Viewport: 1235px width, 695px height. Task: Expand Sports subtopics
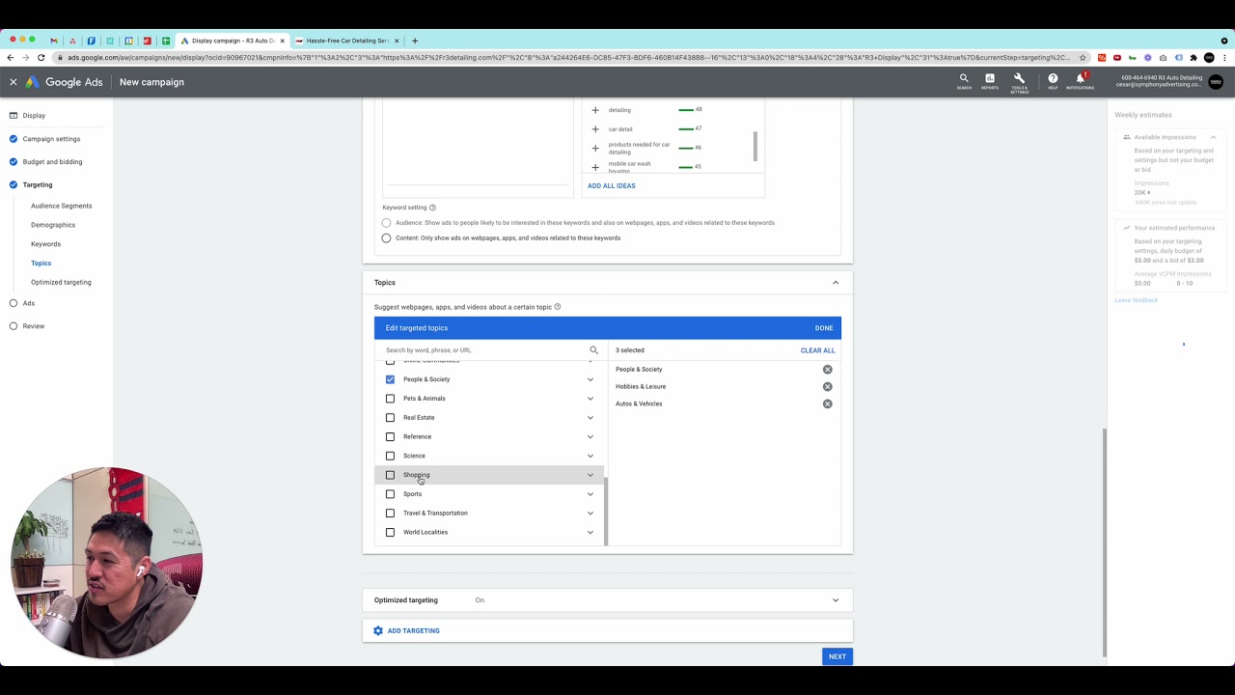pos(590,494)
